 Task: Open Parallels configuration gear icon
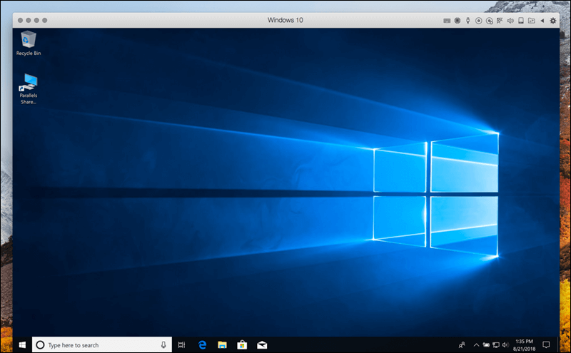tap(552, 21)
